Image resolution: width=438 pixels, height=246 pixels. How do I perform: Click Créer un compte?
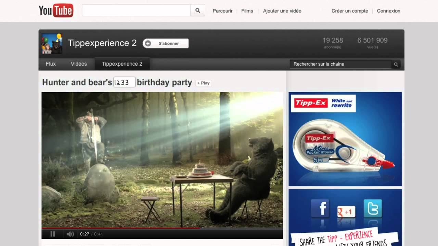350,11
